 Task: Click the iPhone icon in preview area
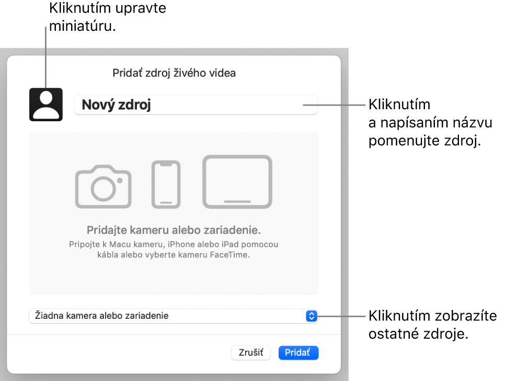166,184
